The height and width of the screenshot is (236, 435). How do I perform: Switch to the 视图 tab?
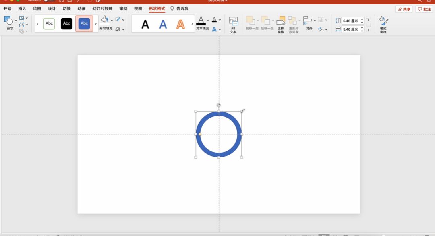(138, 8)
